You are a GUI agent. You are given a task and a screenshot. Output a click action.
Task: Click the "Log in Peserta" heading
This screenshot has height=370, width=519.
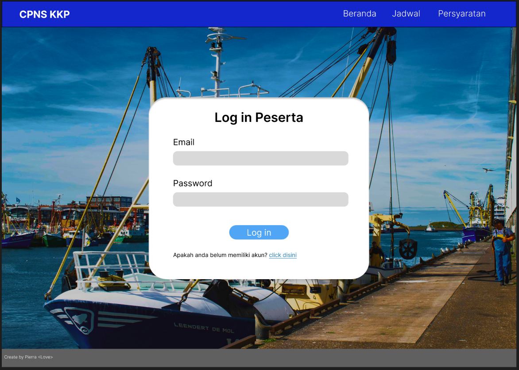pos(259,117)
